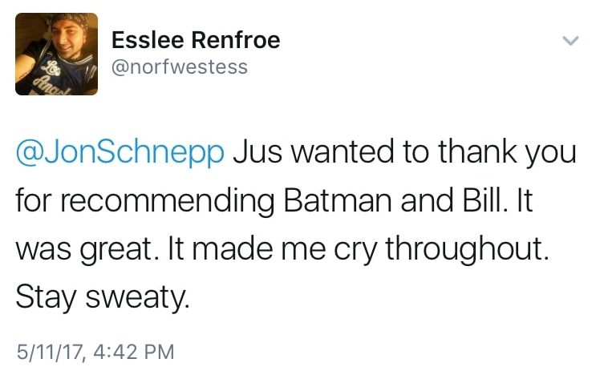Click the word "Stay" on last line

(x=45, y=298)
